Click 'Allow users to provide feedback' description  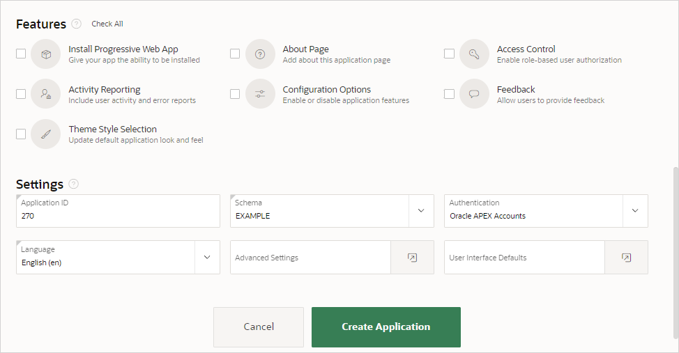coord(551,100)
